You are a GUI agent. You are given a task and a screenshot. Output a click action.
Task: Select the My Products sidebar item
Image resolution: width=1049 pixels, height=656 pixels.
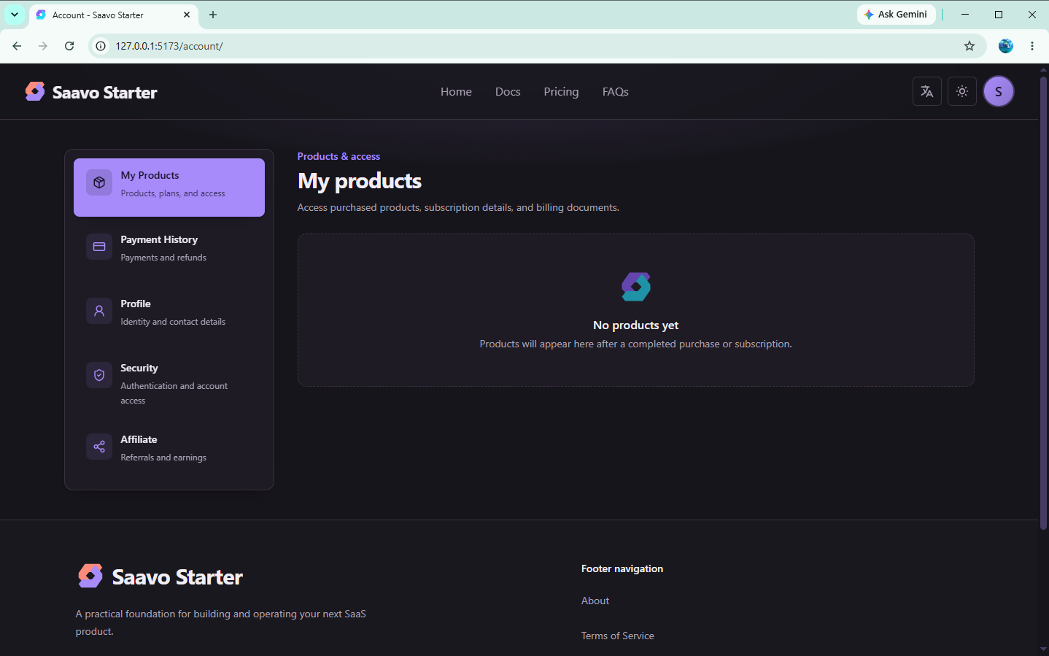(169, 188)
